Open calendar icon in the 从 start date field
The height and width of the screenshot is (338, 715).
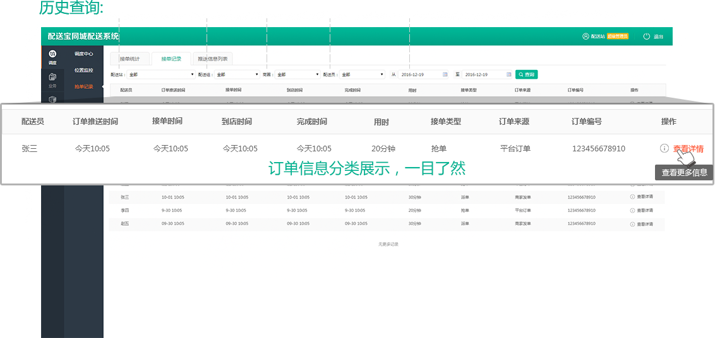tap(445, 74)
